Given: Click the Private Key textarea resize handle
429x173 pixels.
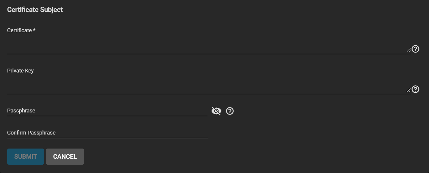Looking at the screenshot, I should tap(408, 90).
